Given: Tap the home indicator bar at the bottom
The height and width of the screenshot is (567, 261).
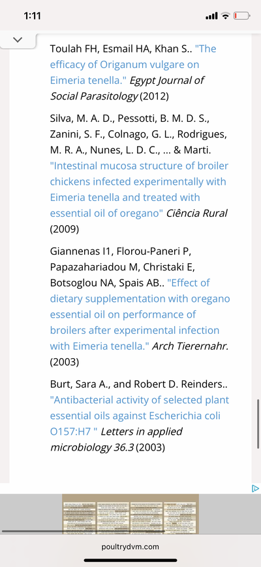Looking at the screenshot, I should 130,560.
